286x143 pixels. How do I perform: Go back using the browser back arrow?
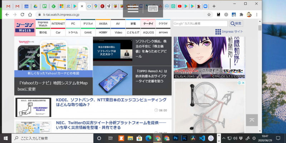[x=7, y=15]
